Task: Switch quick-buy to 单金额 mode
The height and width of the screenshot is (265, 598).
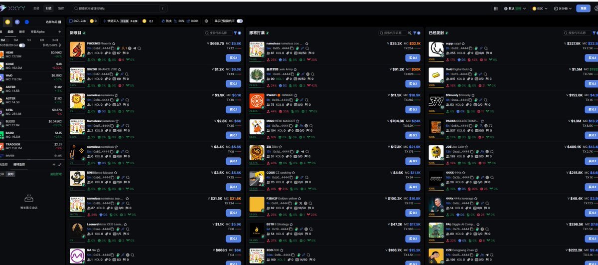Action: [125, 21]
